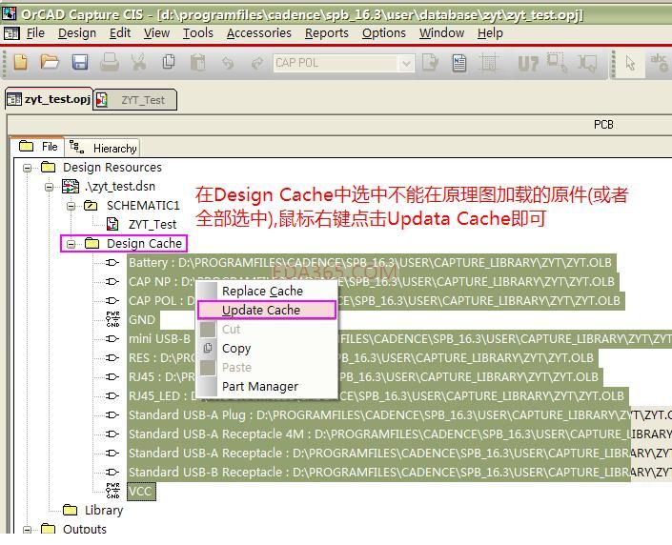Collapse the Design Resources tree node
Viewport: 672px width, 545px height.
(27, 168)
